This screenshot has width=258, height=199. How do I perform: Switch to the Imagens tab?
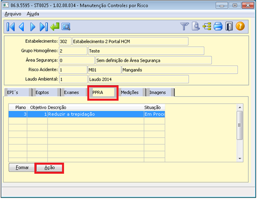click(x=160, y=92)
